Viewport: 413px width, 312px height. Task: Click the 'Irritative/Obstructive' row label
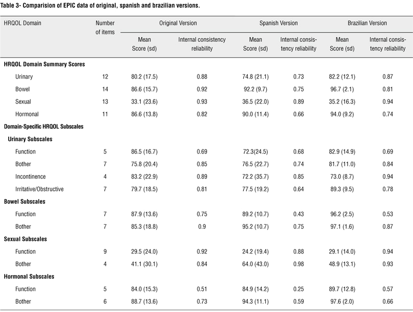[39, 189]
